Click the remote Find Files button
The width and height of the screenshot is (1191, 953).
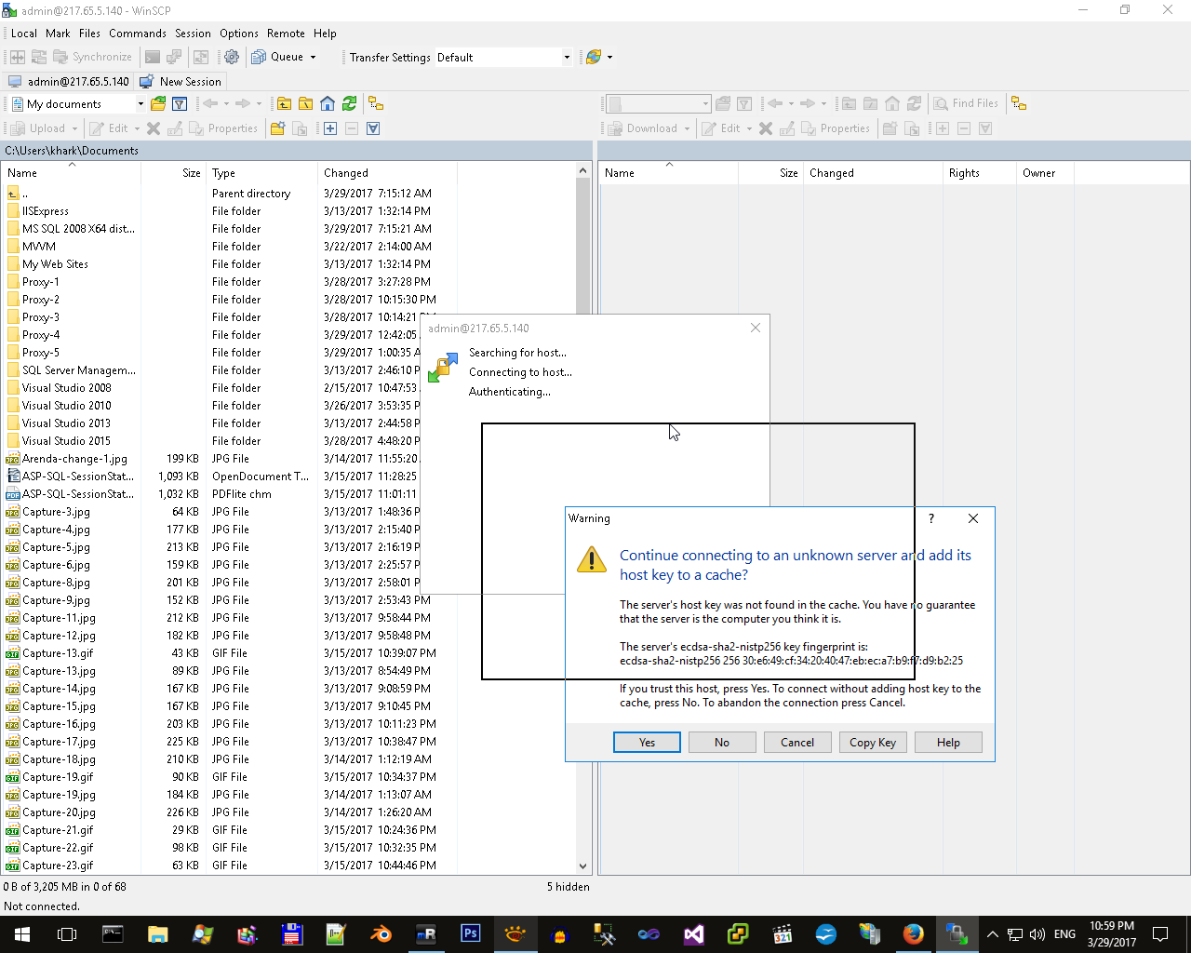pos(966,103)
